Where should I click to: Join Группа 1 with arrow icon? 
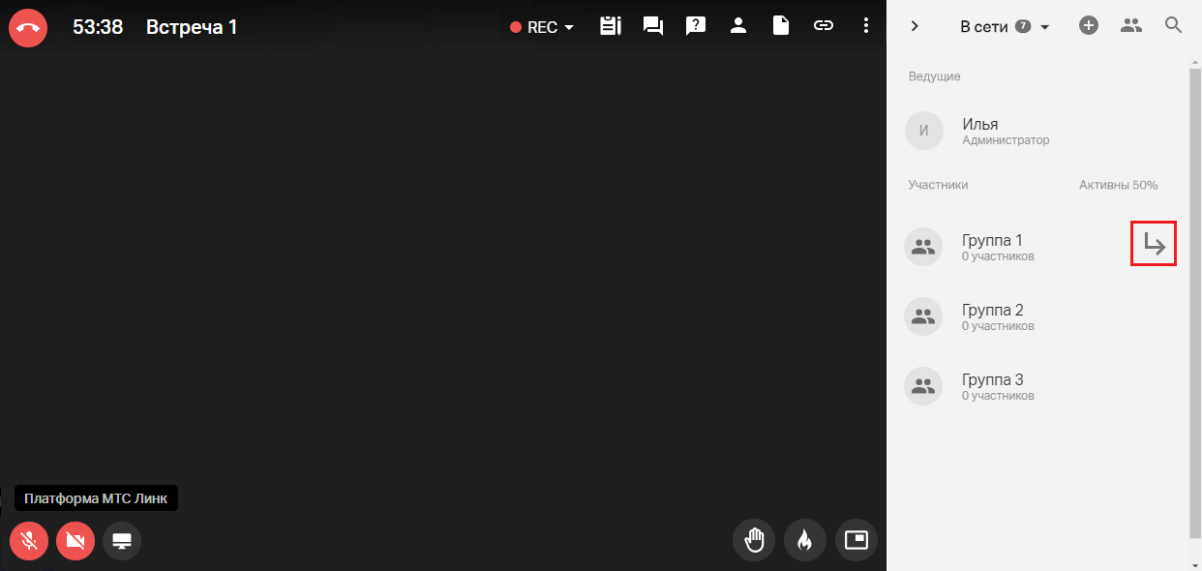[1154, 244]
